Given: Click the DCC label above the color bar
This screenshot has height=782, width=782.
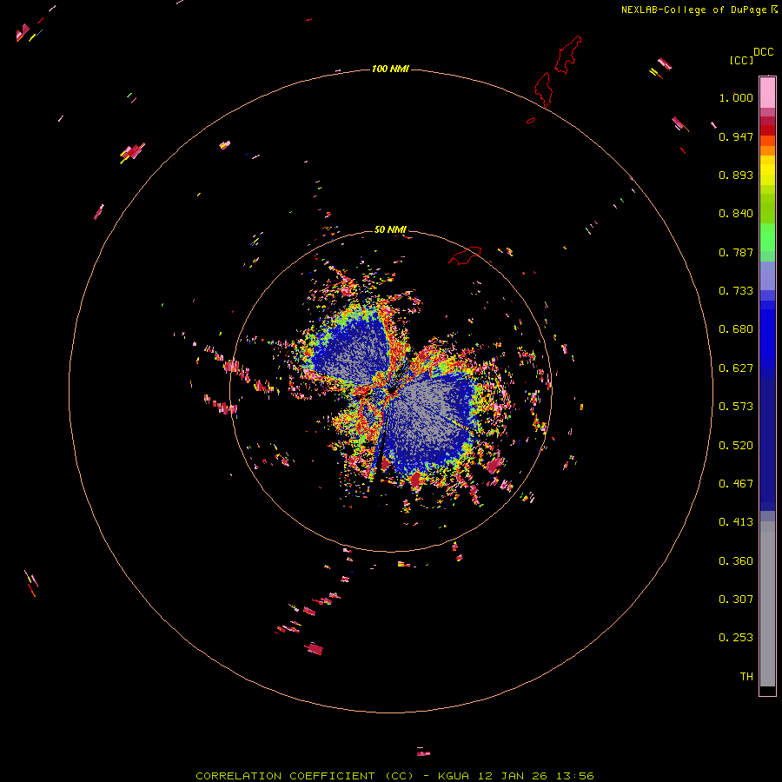Looking at the screenshot, I should (764, 52).
